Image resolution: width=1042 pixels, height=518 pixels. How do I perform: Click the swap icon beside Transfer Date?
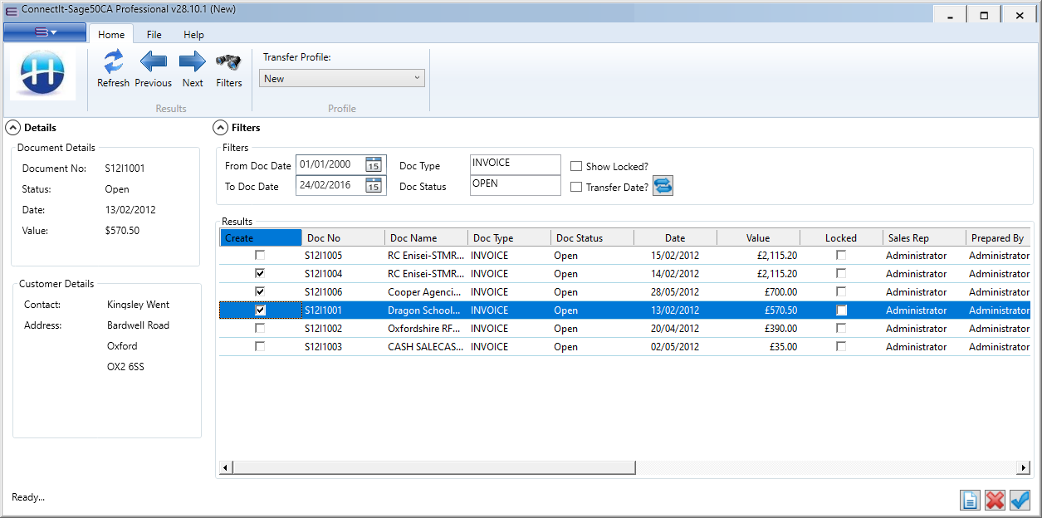(663, 186)
